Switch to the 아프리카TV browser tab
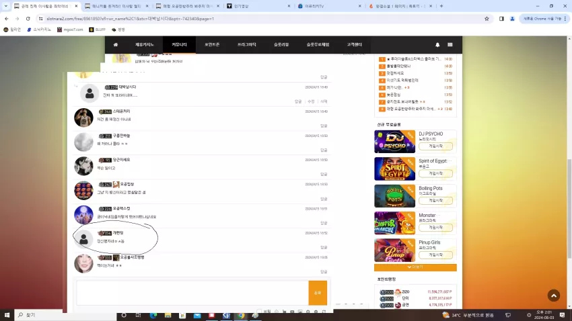572x321 pixels. click(x=330, y=6)
